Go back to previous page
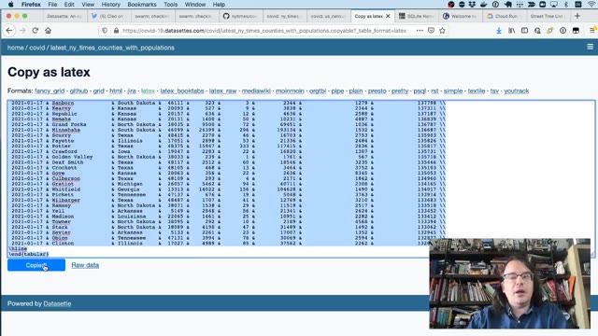This screenshot has width=598, height=336. click(9, 31)
